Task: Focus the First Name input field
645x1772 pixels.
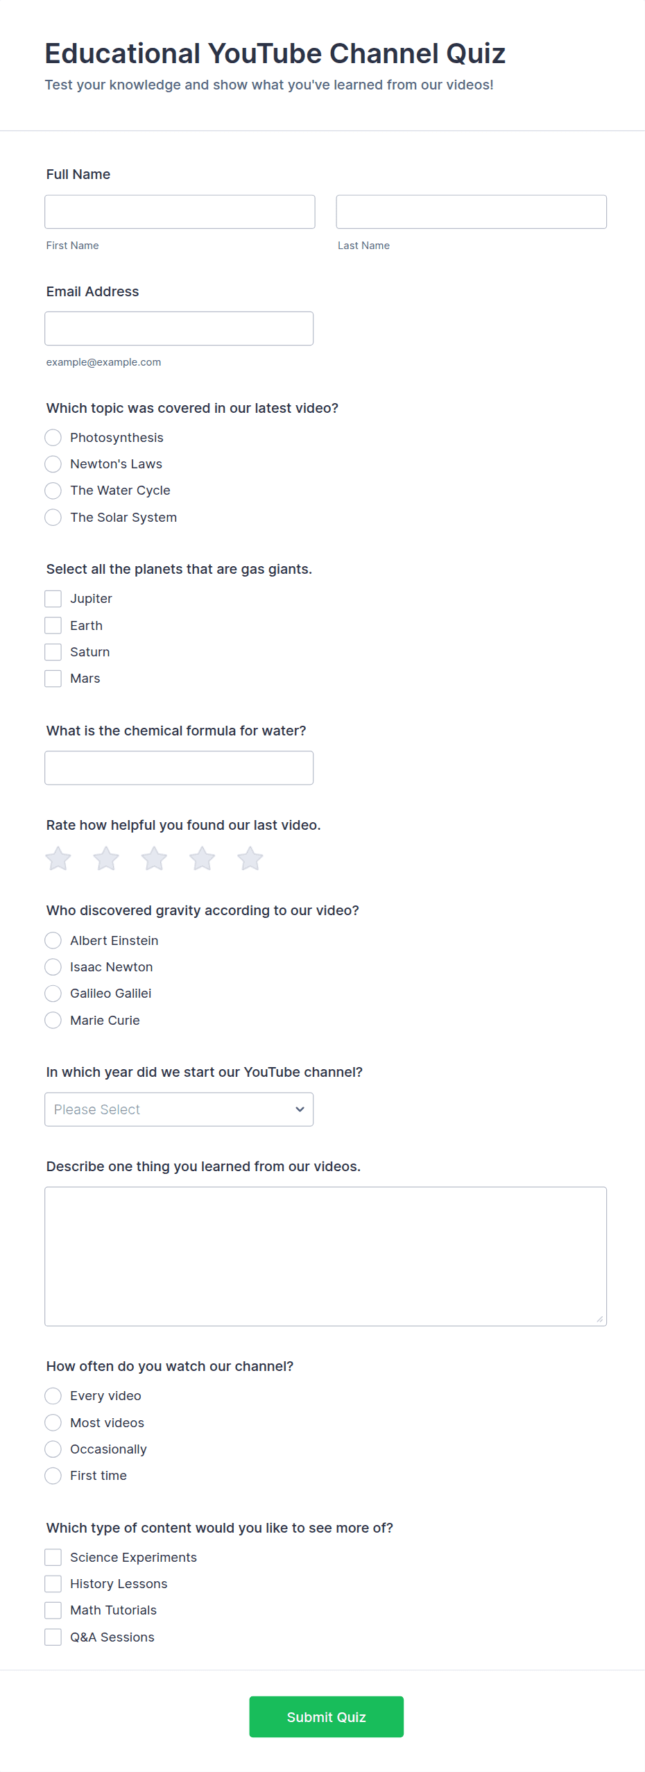Action: pos(180,212)
